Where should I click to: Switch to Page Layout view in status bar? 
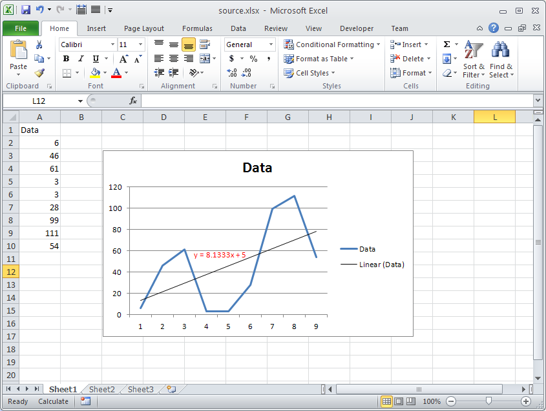399,401
